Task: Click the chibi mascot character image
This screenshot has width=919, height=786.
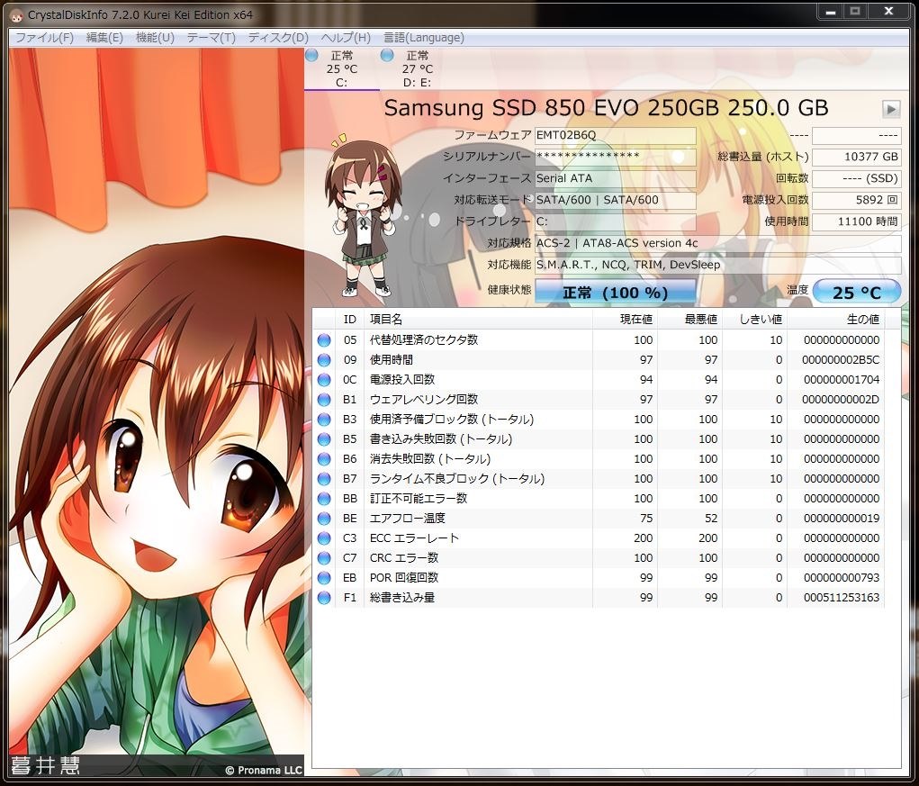Action: tap(364, 216)
